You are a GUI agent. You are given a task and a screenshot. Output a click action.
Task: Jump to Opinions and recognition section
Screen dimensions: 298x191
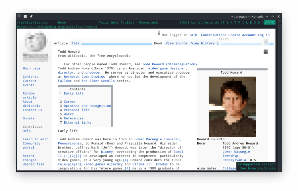pos(87,106)
